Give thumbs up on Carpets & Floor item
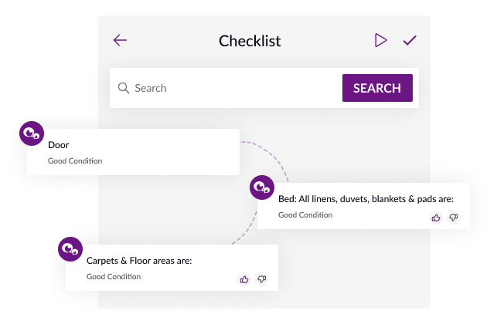 (x=244, y=279)
